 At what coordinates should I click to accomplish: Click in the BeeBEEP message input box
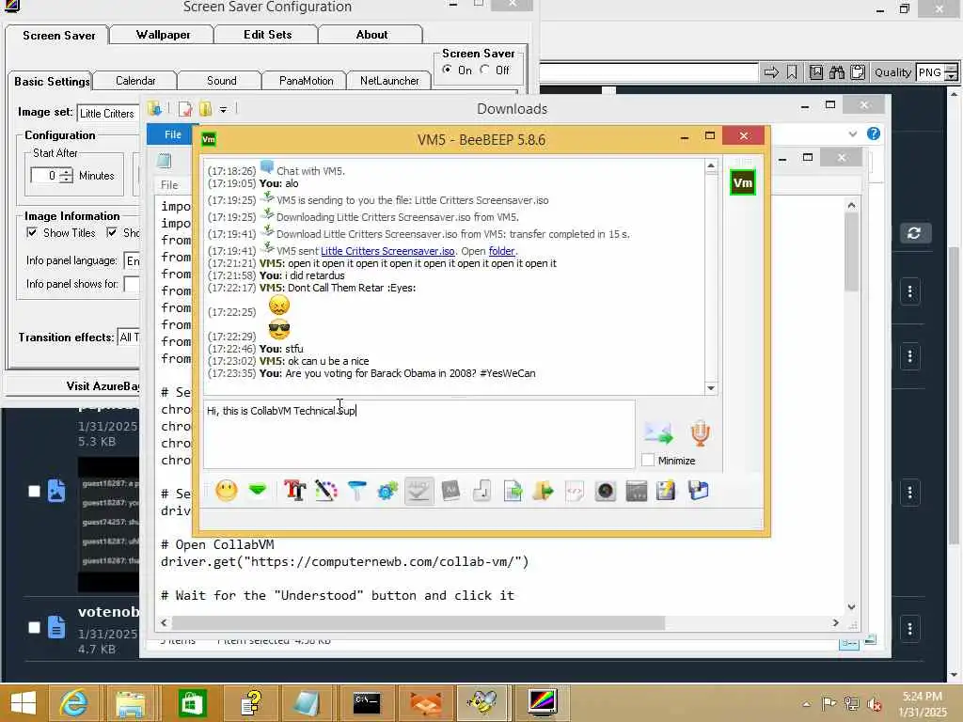pos(418,434)
